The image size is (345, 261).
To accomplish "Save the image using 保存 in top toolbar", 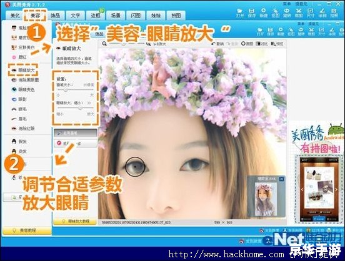I will pyautogui.click(x=251, y=12).
